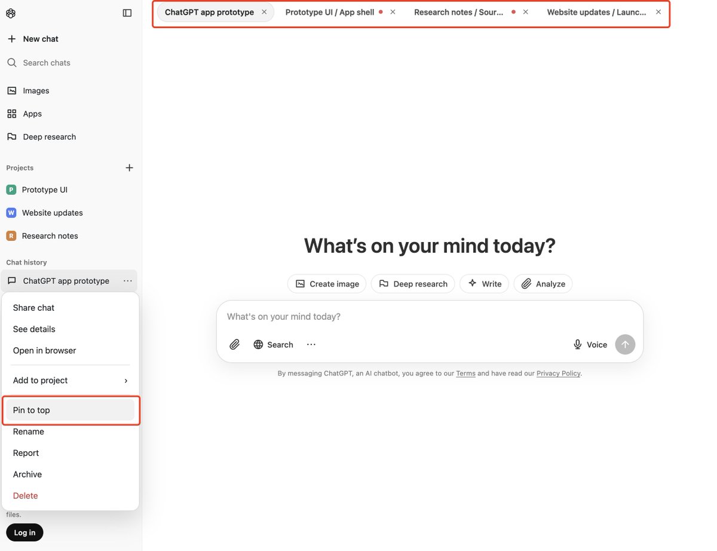Click the three-dot options on ChatGPT app prototype chat
Image resolution: width=717 pixels, height=551 pixels.
click(x=128, y=281)
